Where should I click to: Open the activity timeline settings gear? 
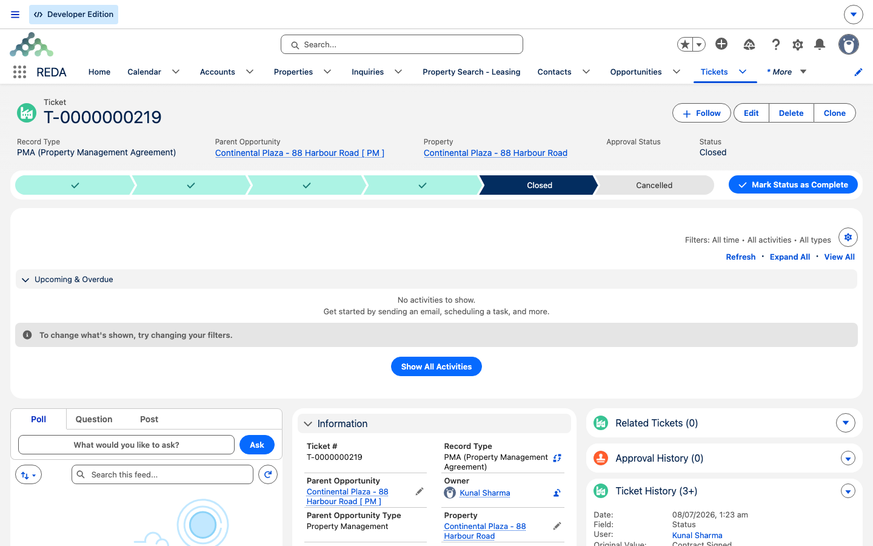click(x=848, y=237)
